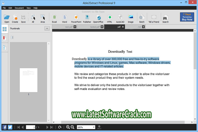Switch to the tested.pdf tab
Viewport: 198px width, 132px height.
coord(95,27)
